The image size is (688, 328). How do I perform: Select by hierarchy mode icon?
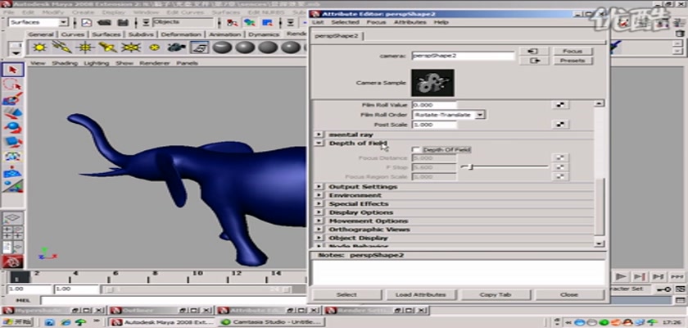pyautogui.click(x=232, y=22)
